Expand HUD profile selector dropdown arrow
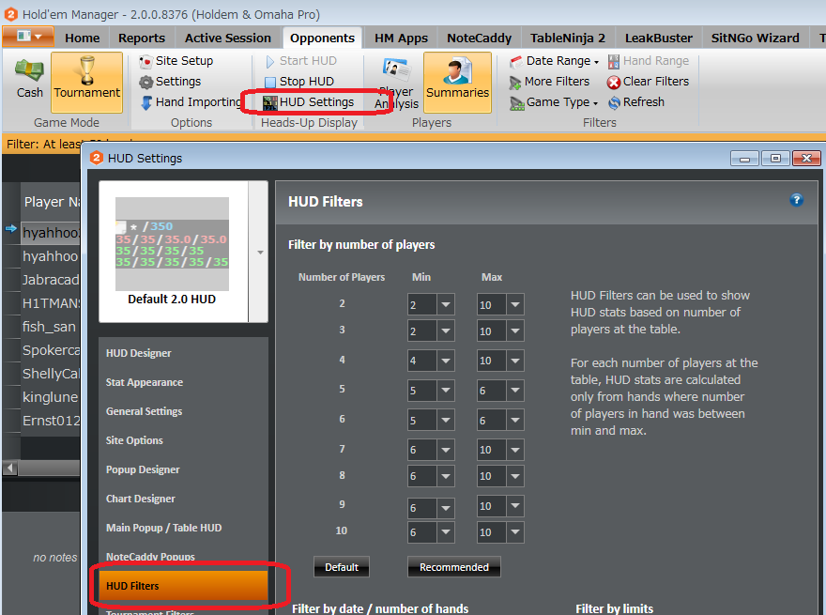 pos(259,253)
